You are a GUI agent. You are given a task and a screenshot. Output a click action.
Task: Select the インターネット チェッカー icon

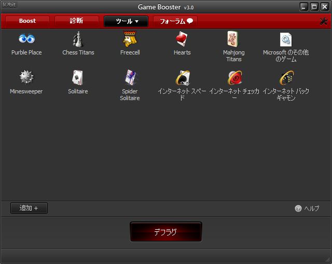(234, 78)
